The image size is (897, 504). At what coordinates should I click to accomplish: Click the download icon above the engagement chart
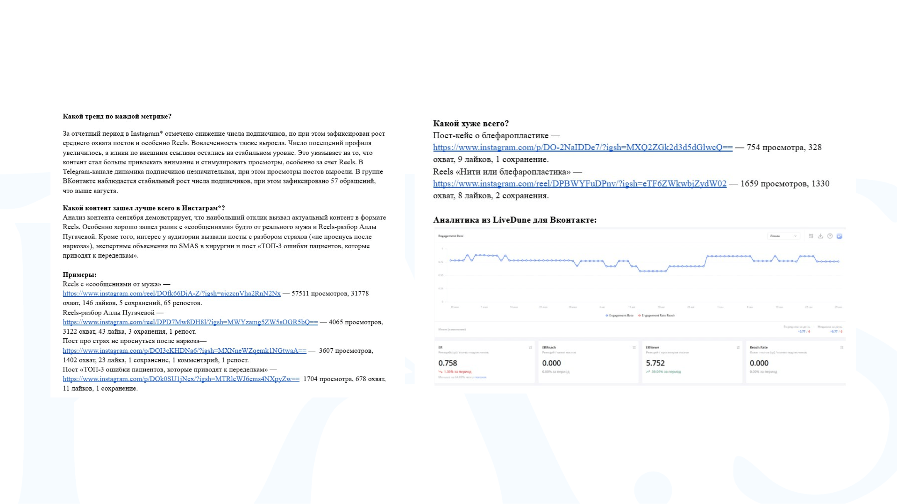click(x=820, y=236)
